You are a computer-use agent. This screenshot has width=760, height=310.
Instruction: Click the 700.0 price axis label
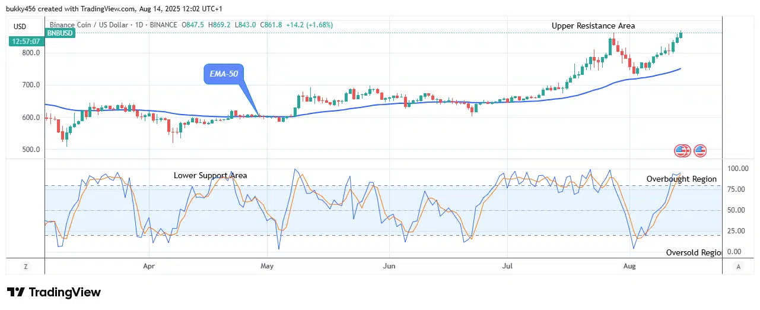tap(30, 85)
